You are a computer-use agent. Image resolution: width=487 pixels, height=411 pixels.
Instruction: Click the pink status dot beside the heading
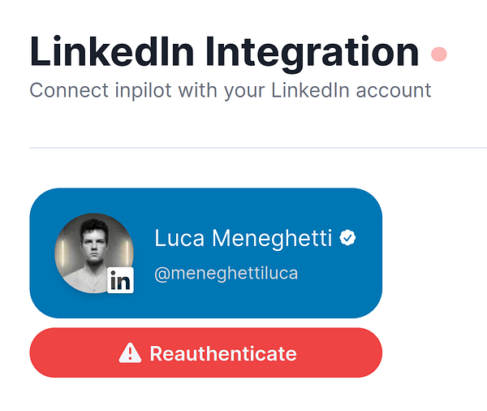439,54
